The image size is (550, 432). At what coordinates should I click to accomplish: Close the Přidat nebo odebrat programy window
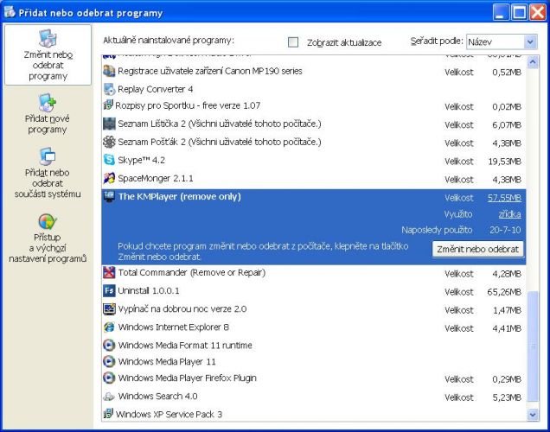click(537, 12)
